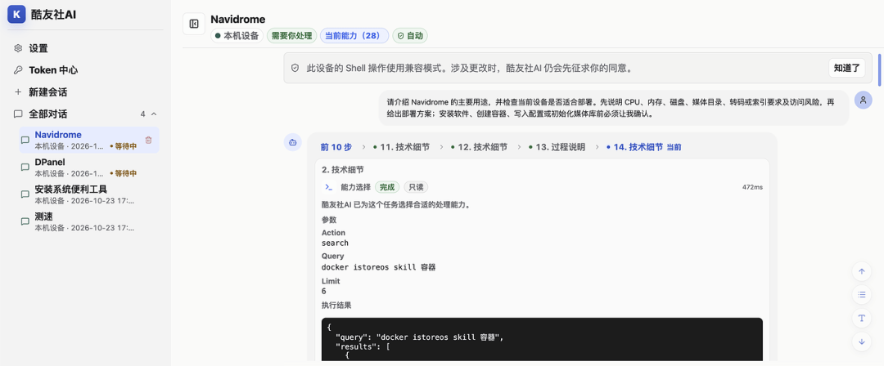Click the terminal icon beside 能力选择
884x366 pixels.
point(327,187)
